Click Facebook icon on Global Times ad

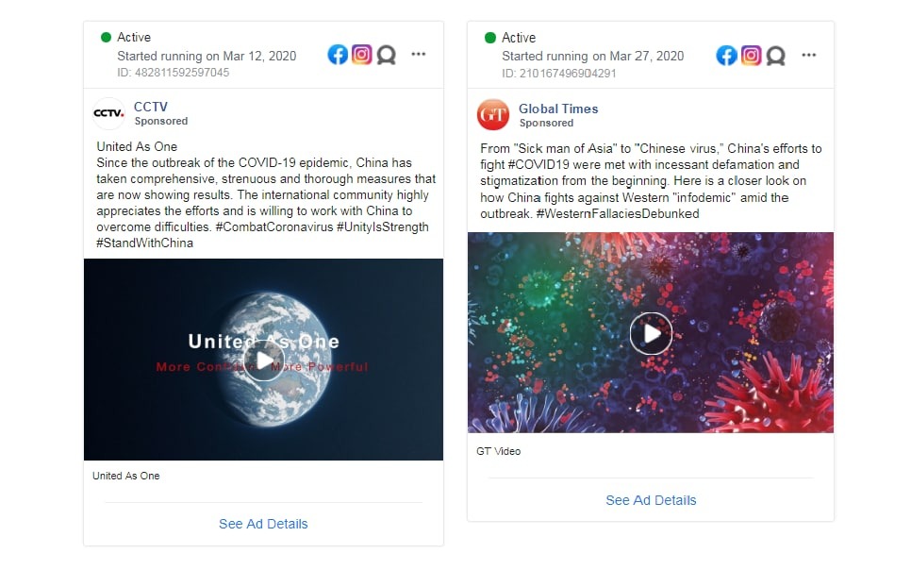(726, 56)
